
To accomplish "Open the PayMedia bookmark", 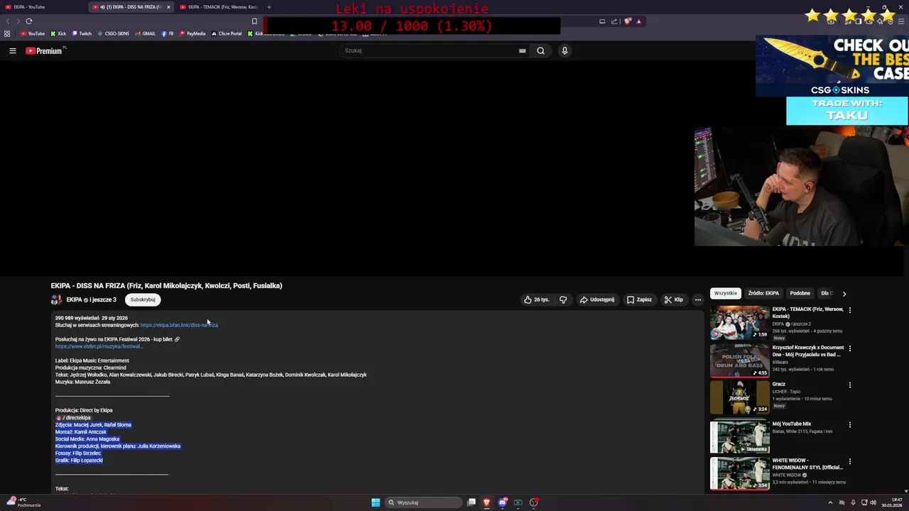I will click(192, 33).
